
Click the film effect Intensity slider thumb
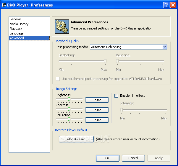point(122,110)
